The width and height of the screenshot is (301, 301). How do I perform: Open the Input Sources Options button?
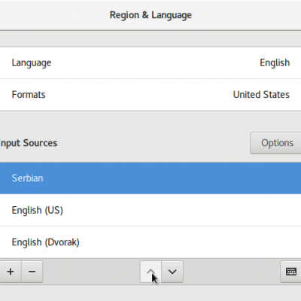pyautogui.click(x=277, y=143)
